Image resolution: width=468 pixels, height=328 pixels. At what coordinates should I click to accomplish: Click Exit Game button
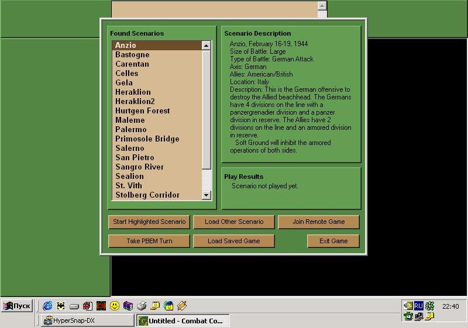(x=333, y=241)
